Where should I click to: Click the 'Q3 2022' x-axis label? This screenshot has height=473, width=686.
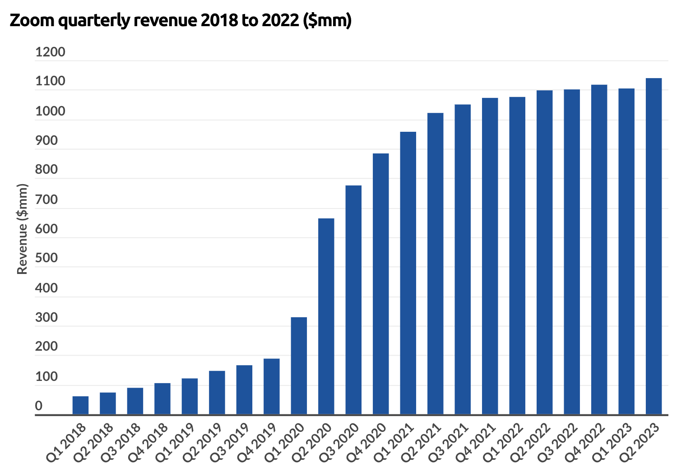tap(558, 443)
